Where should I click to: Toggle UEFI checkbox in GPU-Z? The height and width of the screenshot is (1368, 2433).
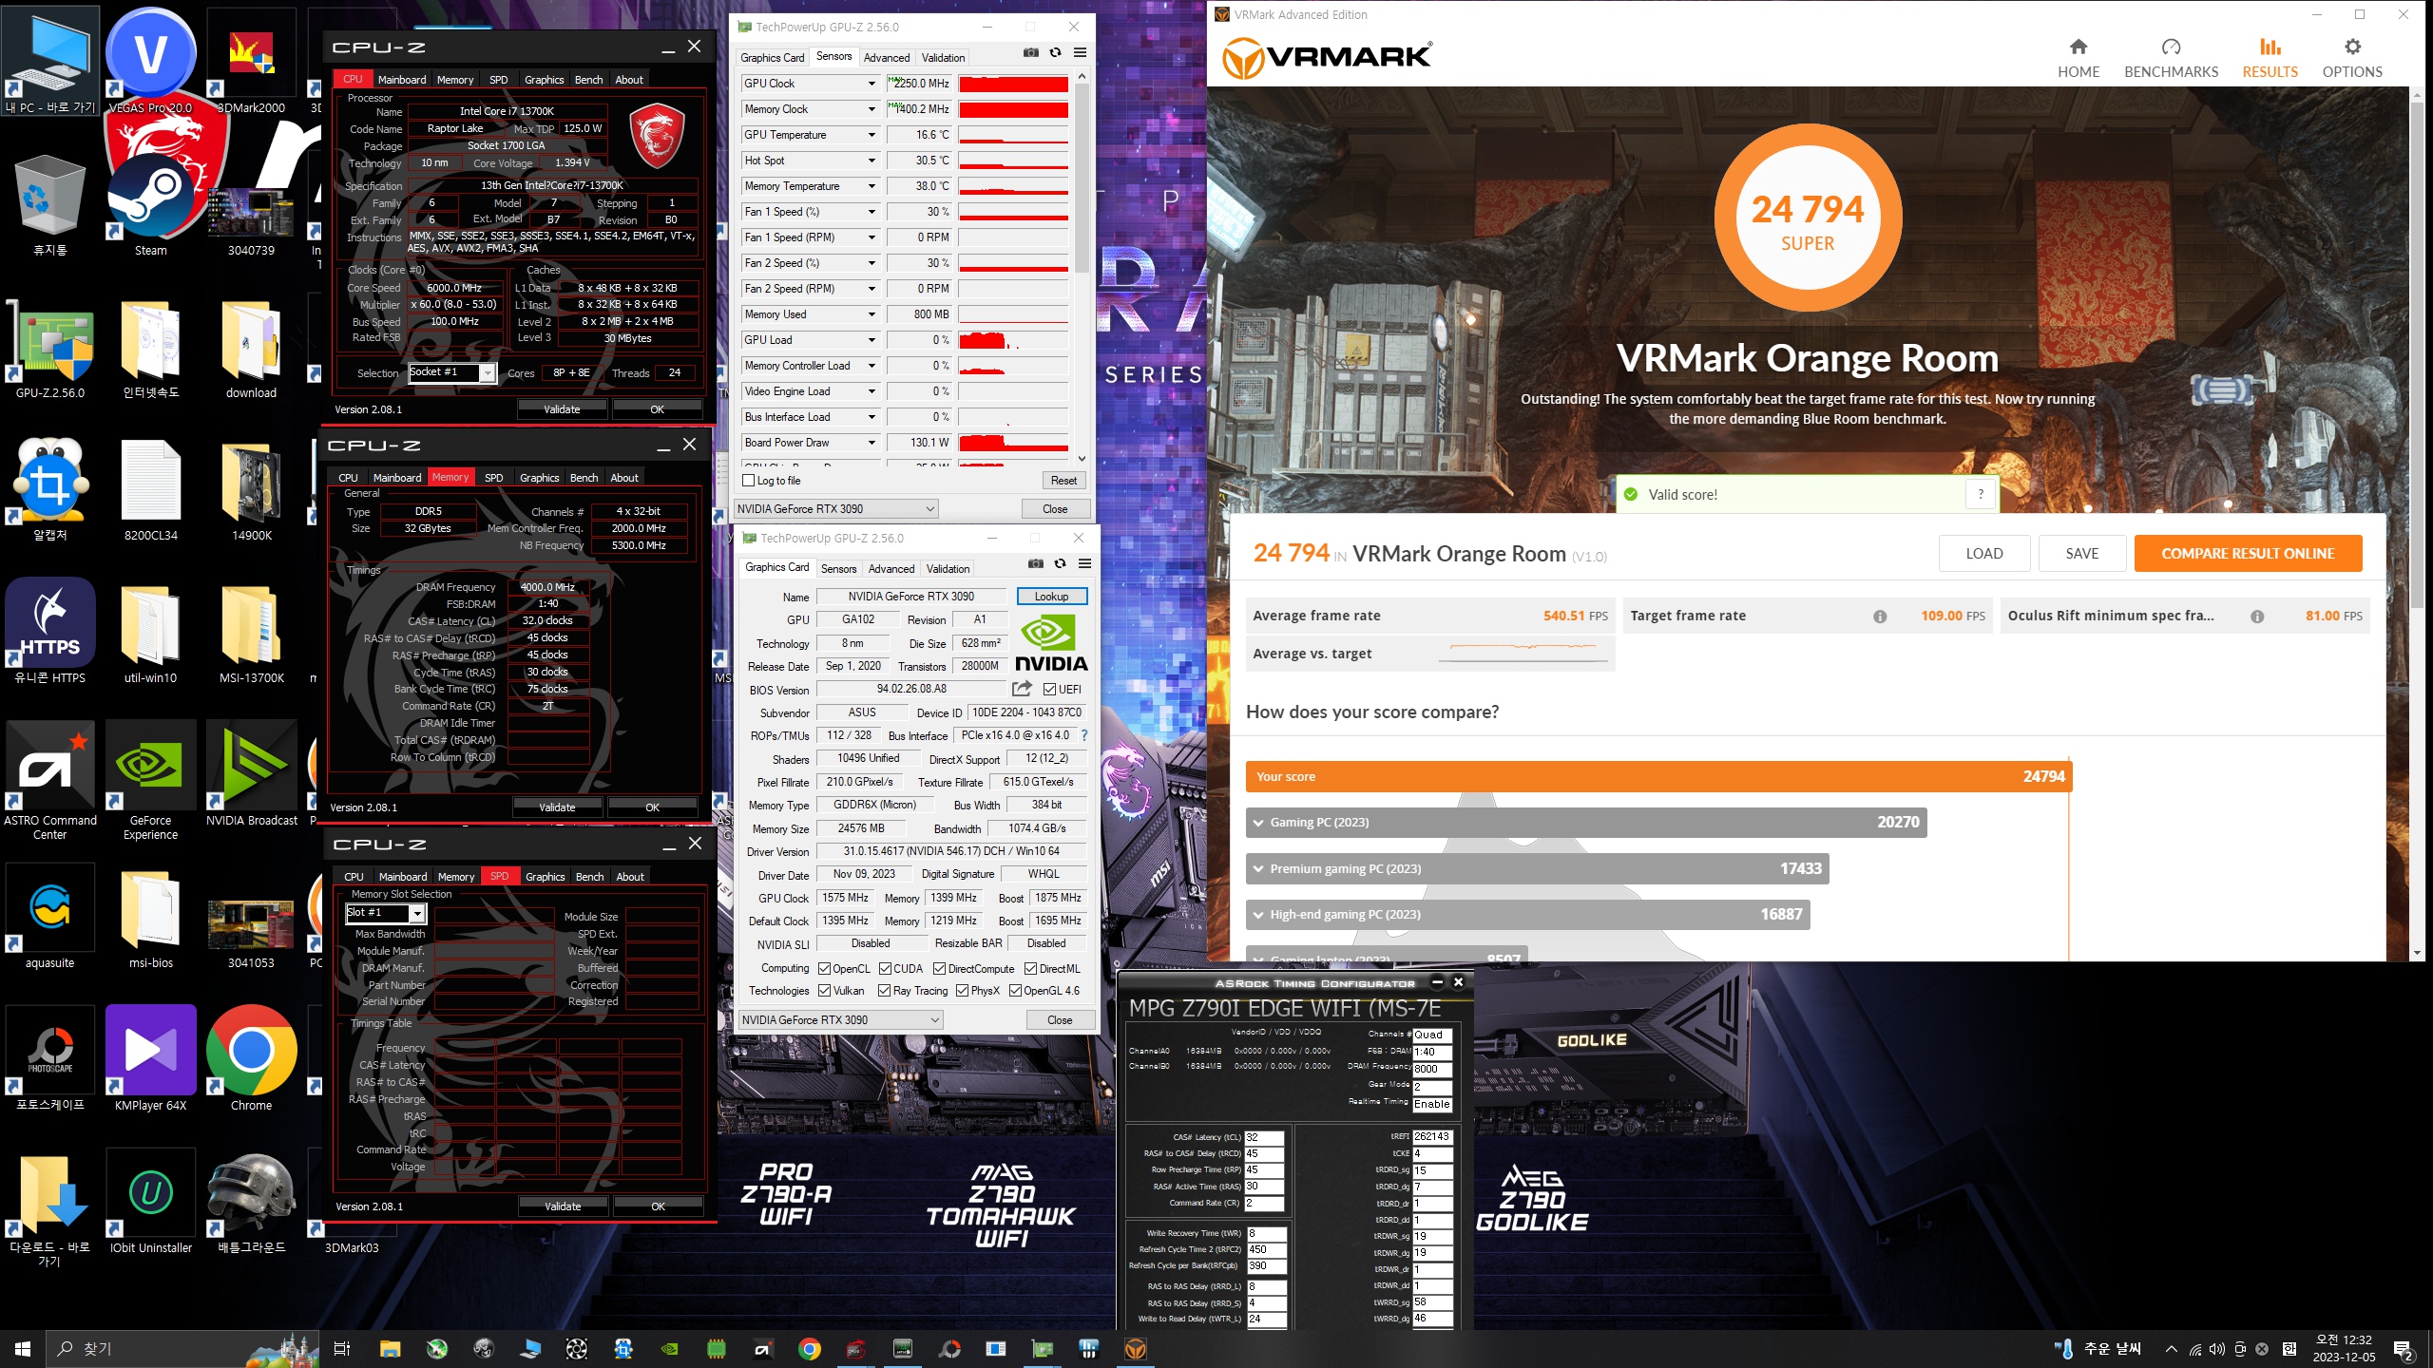click(x=1049, y=690)
